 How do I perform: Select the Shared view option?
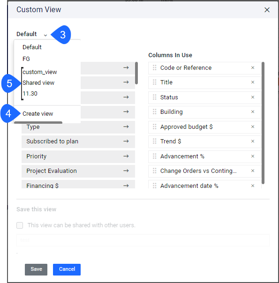(x=38, y=83)
